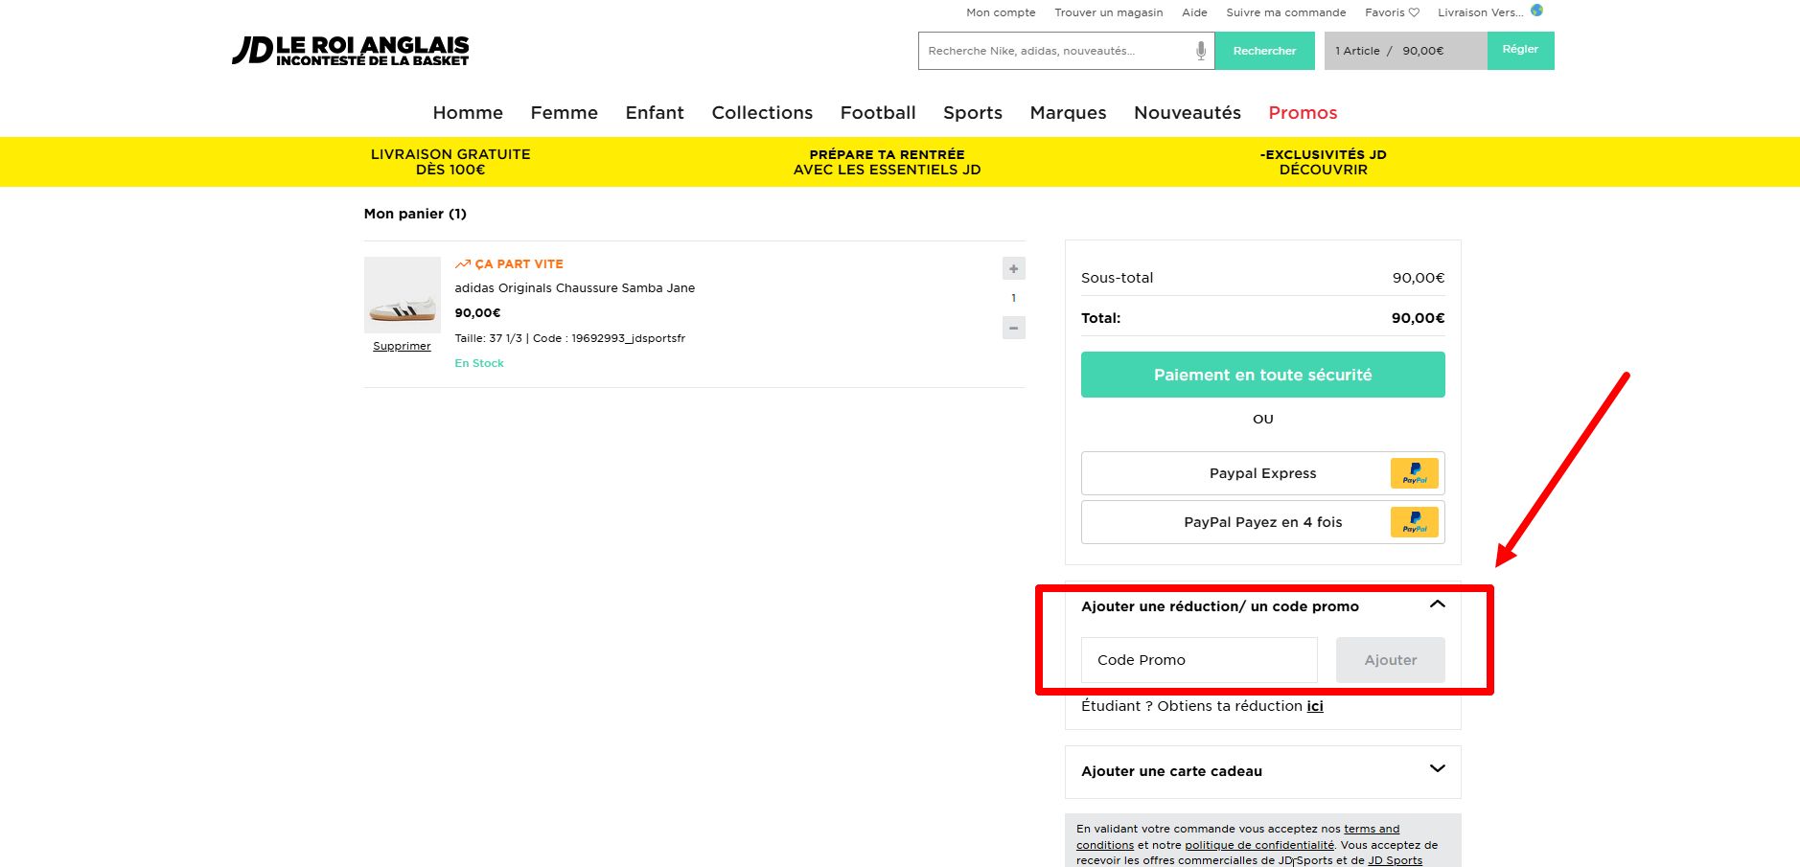
Task: Open the Promos menu
Action: tap(1303, 113)
